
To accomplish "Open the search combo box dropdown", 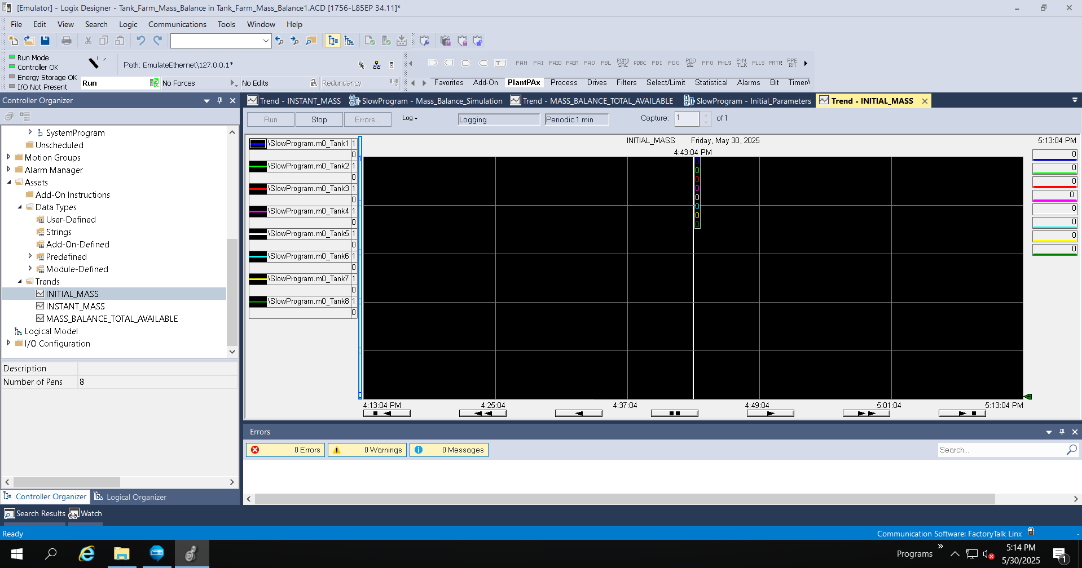I will pos(266,41).
